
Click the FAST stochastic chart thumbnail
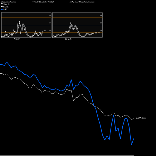point(26,25)
